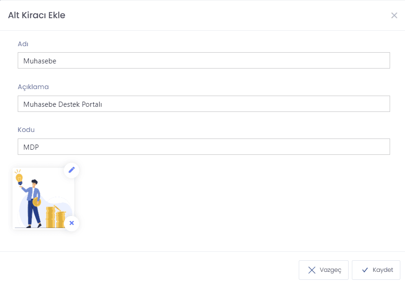Close the Alt Kiracı Ekle dialog
The width and height of the screenshot is (405, 284).
[x=394, y=15]
